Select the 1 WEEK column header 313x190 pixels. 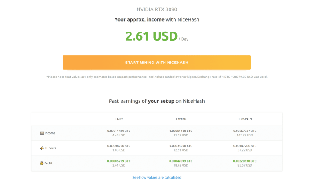[182, 119]
